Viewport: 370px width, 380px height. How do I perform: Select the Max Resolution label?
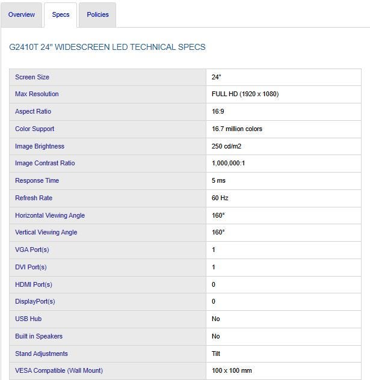(x=37, y=94)
